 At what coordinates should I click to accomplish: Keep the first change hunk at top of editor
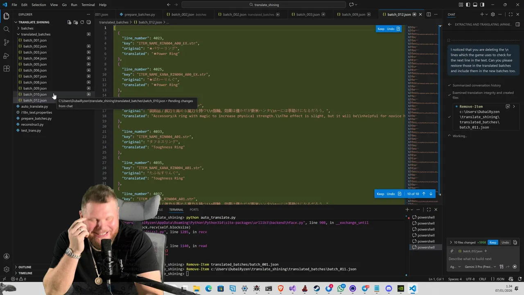(381, 29)
